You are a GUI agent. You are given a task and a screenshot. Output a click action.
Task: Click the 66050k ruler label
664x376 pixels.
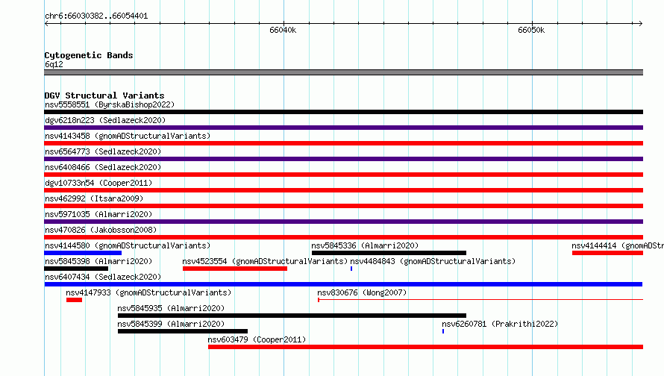coord(531,31)
